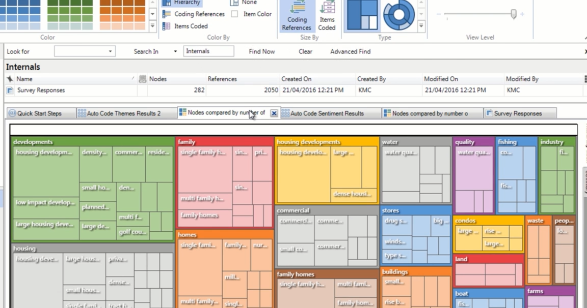Click the Find Now button
The width and height of the screenshot is (587, 308).
point(262,51)
